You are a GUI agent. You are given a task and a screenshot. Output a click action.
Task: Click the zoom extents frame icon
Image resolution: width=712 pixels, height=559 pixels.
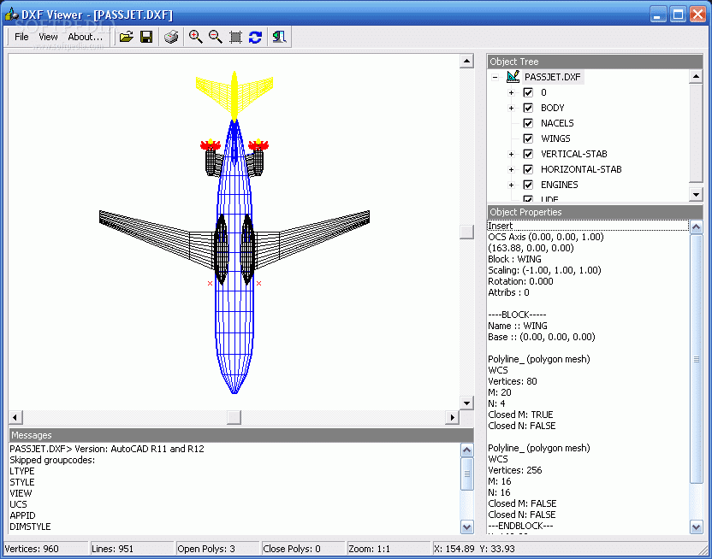tap(235, 37)
